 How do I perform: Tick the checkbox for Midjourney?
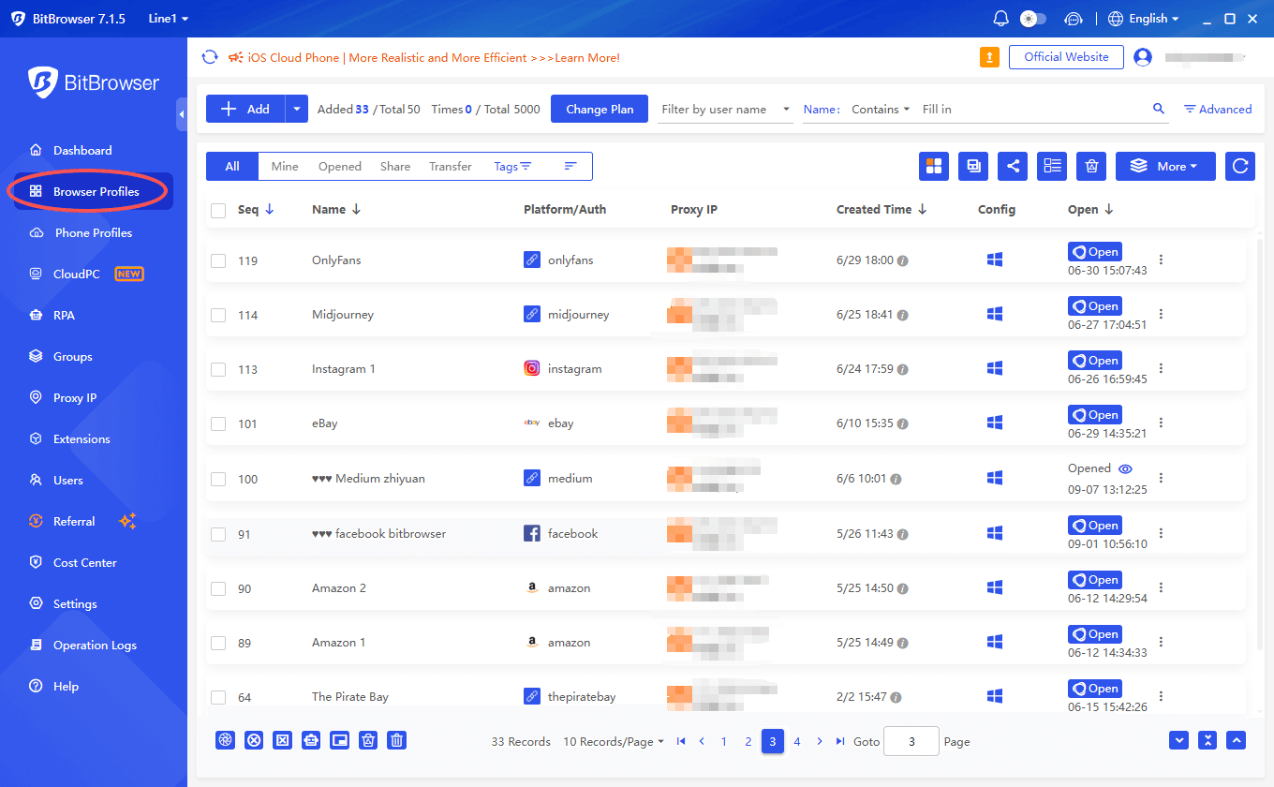[218, 316]
